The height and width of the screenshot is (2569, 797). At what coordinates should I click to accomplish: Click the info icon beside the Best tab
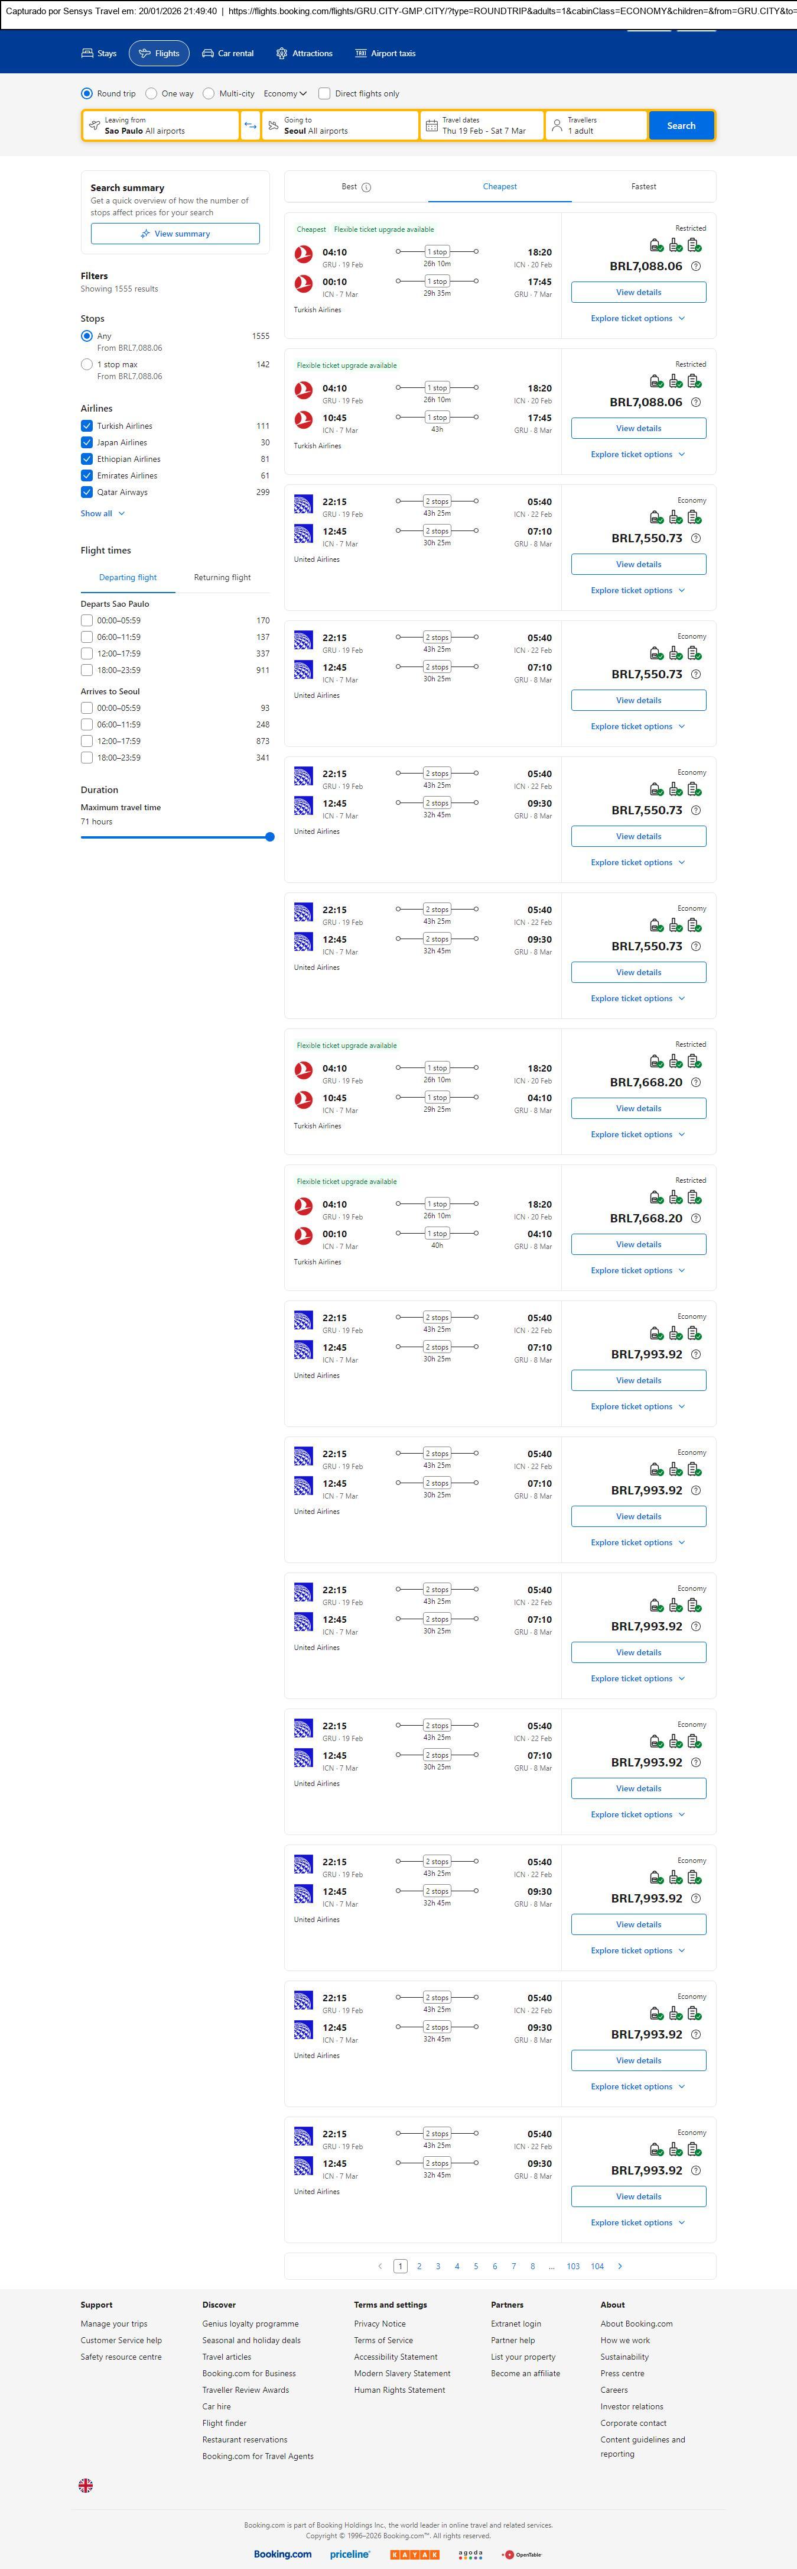(x=367, y=187)
